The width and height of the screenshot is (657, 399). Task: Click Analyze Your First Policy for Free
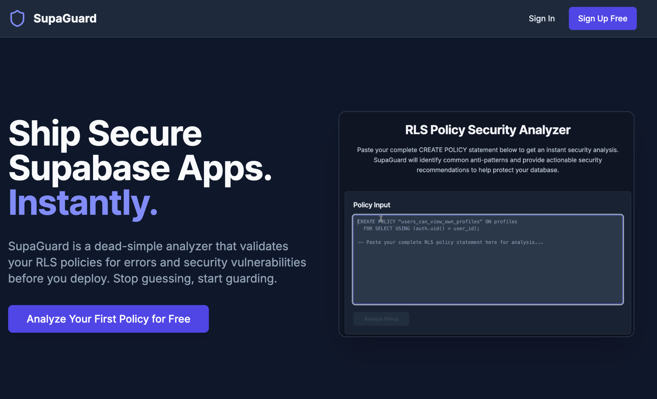point(108,319)
